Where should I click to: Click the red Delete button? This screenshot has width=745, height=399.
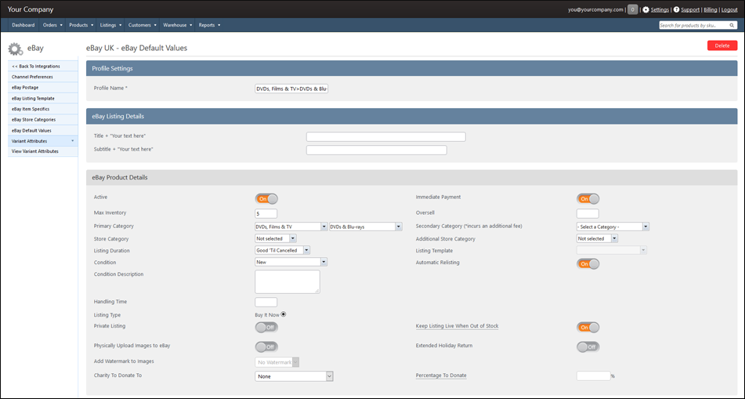[x=722, y=45]
